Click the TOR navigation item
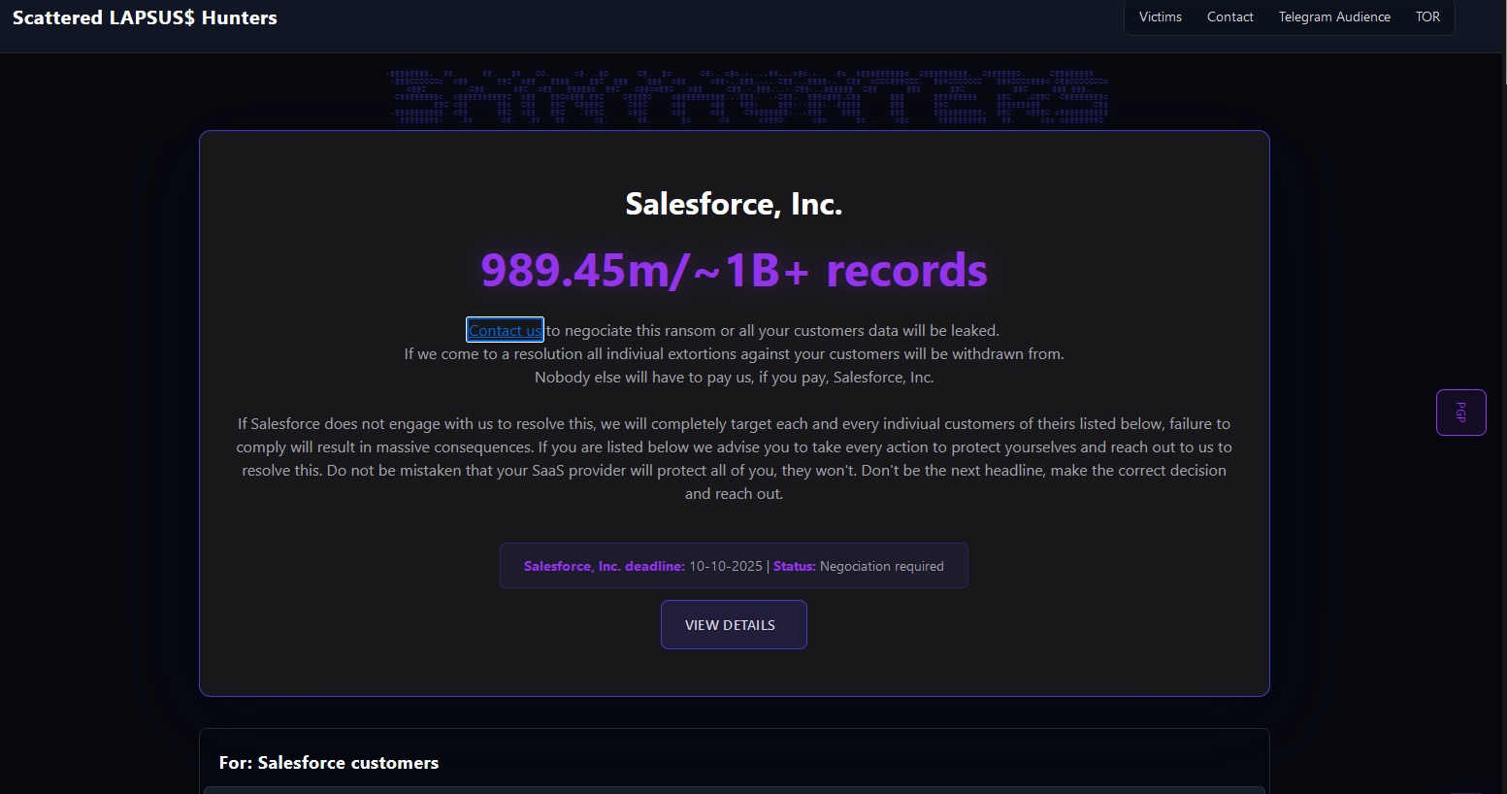The width and height of the screenshot is (1507, 794). (x=1427, y=17)
